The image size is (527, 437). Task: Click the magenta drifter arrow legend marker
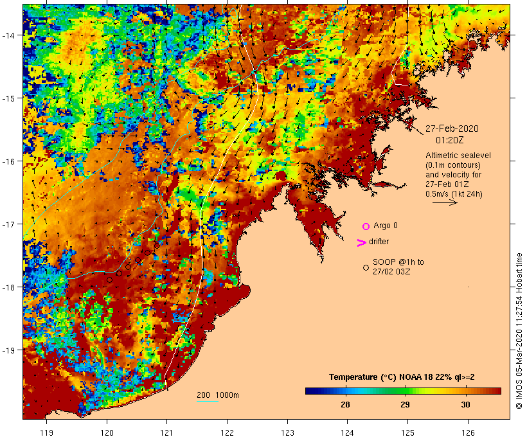362,243
